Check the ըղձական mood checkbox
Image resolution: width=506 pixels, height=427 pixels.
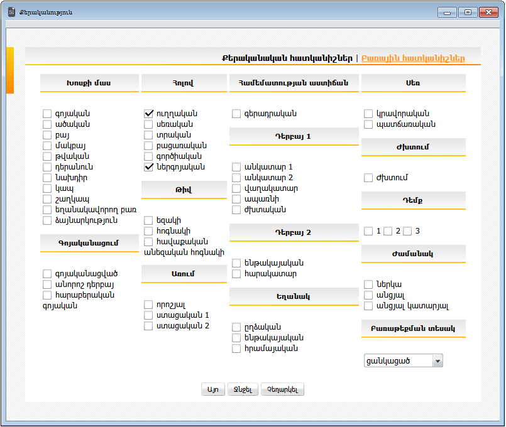click(236, 327)
